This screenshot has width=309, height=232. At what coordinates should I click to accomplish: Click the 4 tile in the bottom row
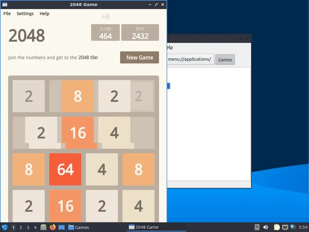tap(139, 206)
